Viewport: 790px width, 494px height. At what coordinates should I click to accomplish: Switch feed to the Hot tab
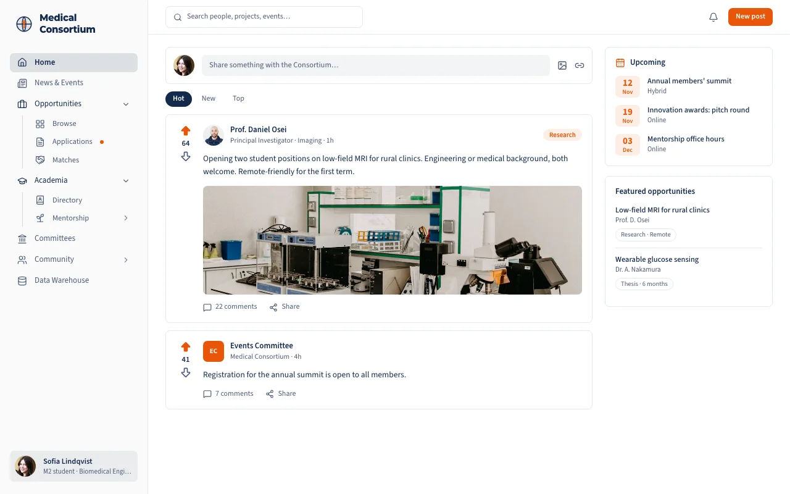pyautogui.click(x=178, y=99)
